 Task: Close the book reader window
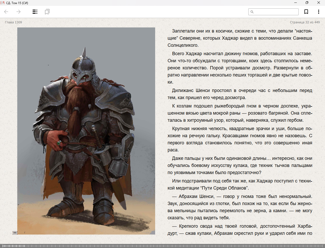click(x=318, y=3)
